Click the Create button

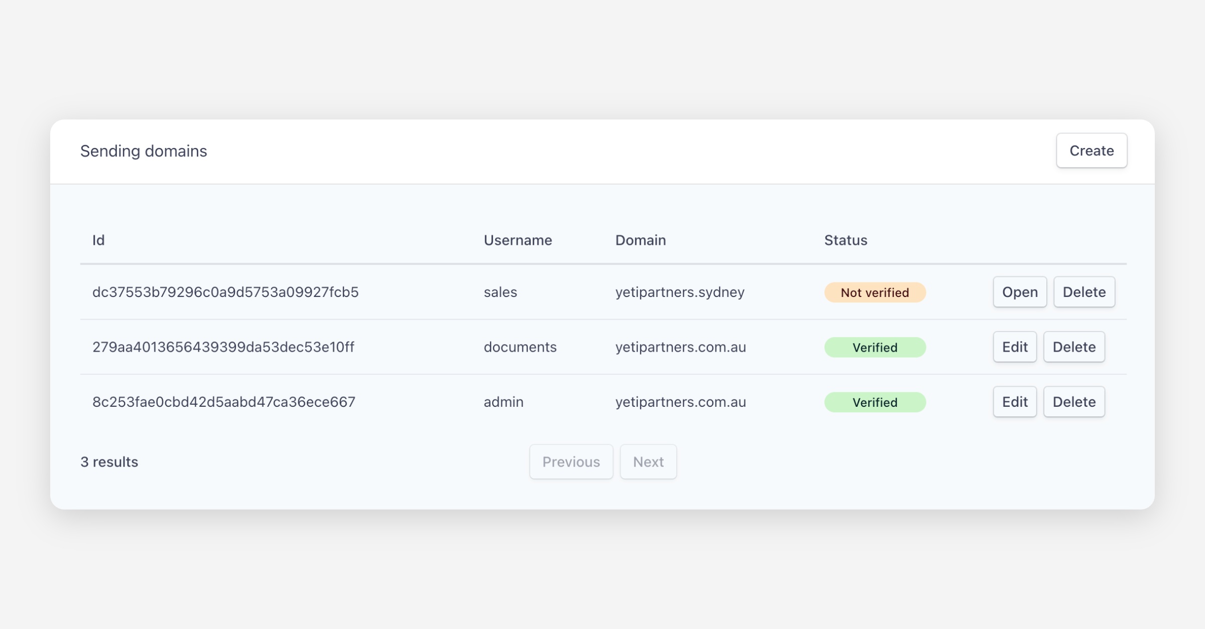click(x=1091, y=150)
